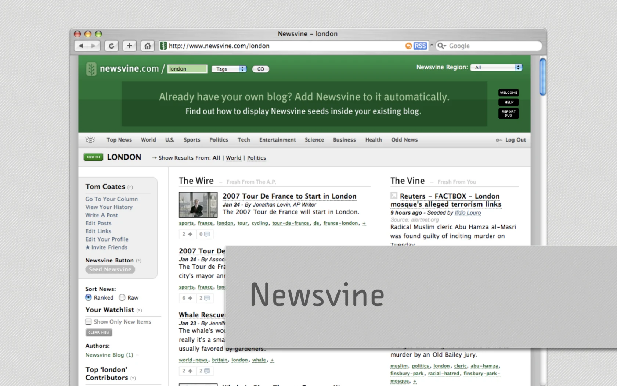Add a tag to the first Tour story
This screenshot has width=617, height=386.
364,224
